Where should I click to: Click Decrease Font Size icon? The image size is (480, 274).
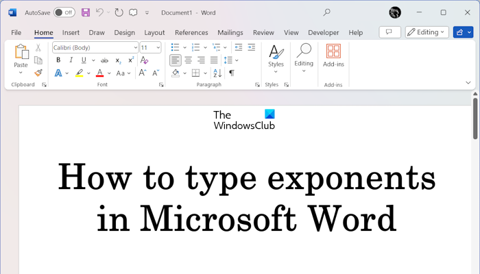pyautogui.click(x=156, y=73)
